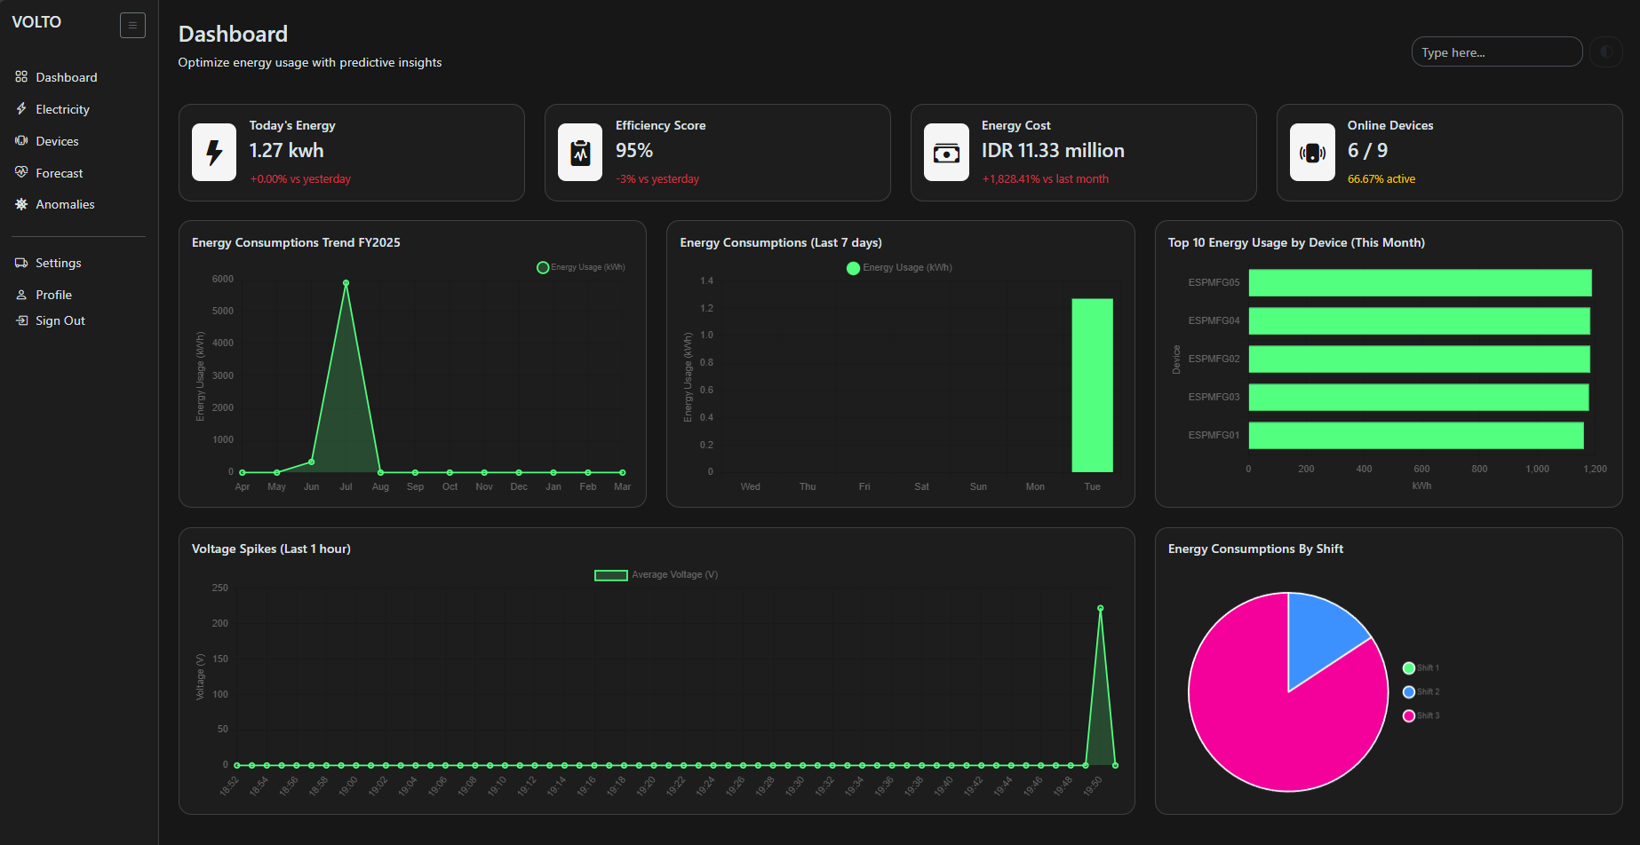The width and height of the screenshot is (1640, 845).
Task: Open Forecast using its sidebar icon
Action: click(20, 172)
